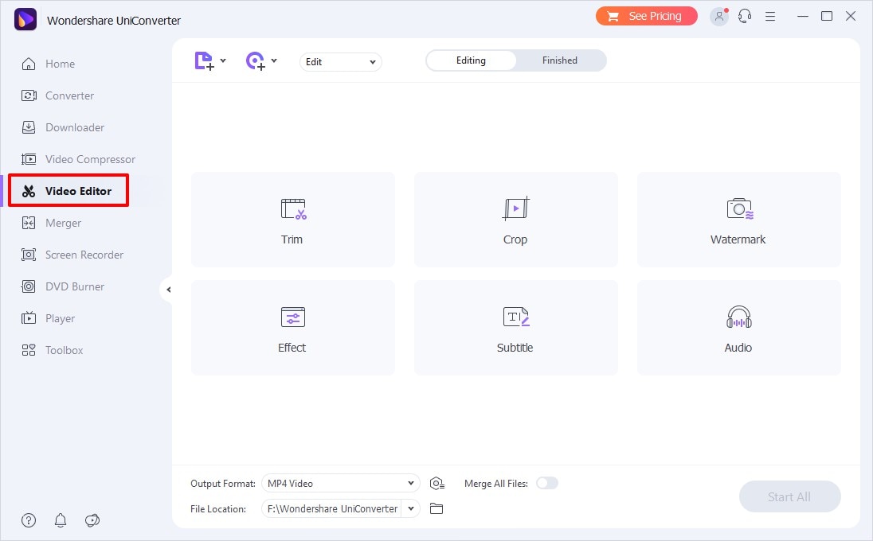The image size is (873, 541).
Task: Click the Add Files icon
Action: (205, 60)
